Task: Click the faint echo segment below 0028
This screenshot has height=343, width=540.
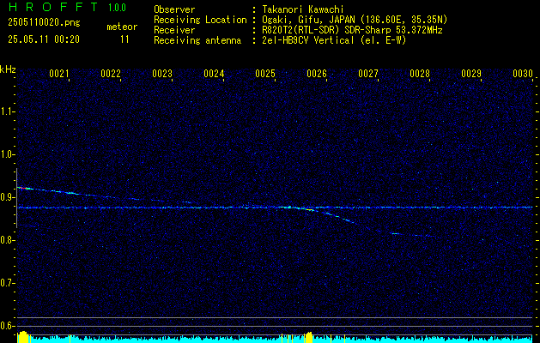Action: pos(413,235)
